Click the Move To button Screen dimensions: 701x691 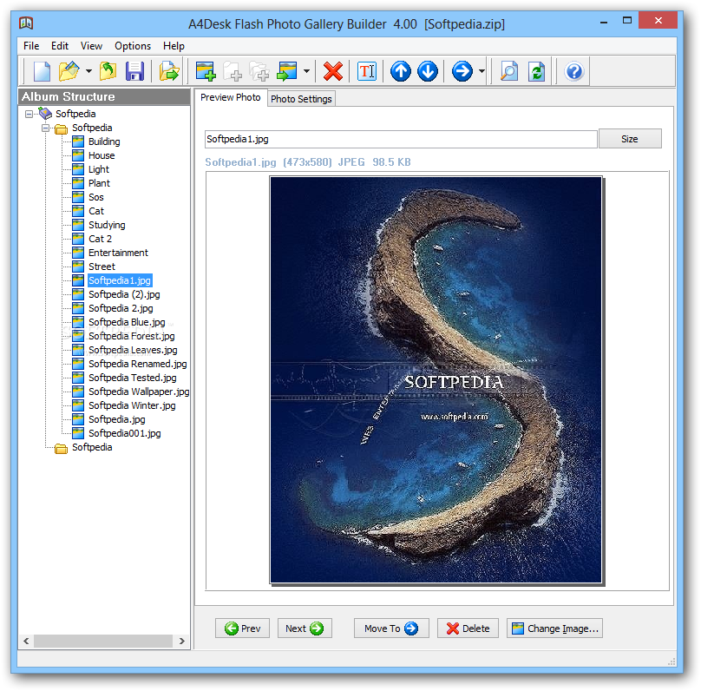coord(391,628)
